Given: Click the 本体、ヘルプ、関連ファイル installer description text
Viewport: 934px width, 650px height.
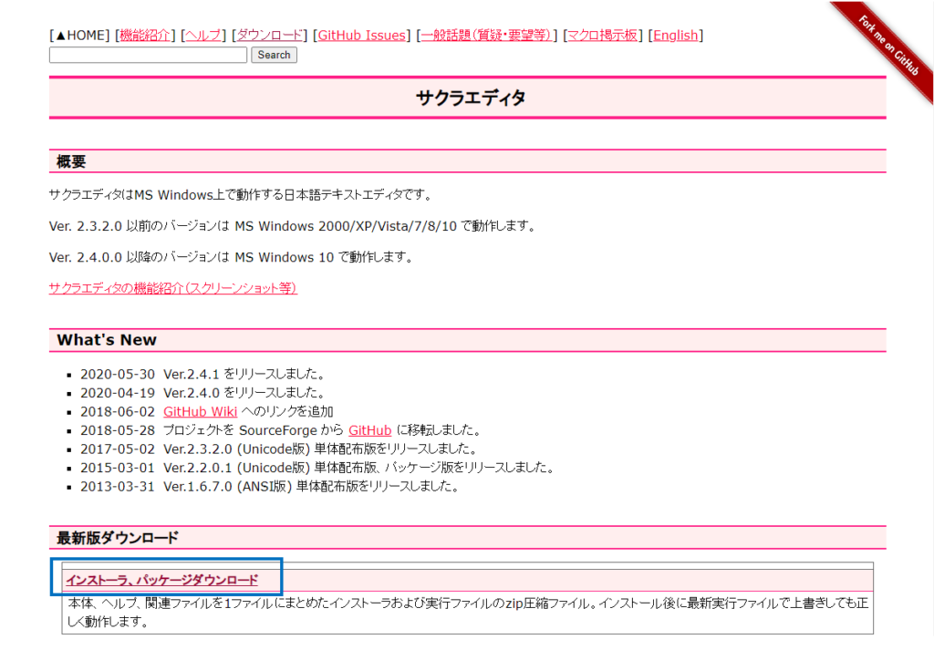Looking at the screenshot, I should point(468,612).
